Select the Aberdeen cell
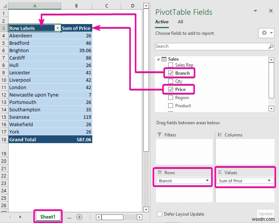 coord(35,36)
